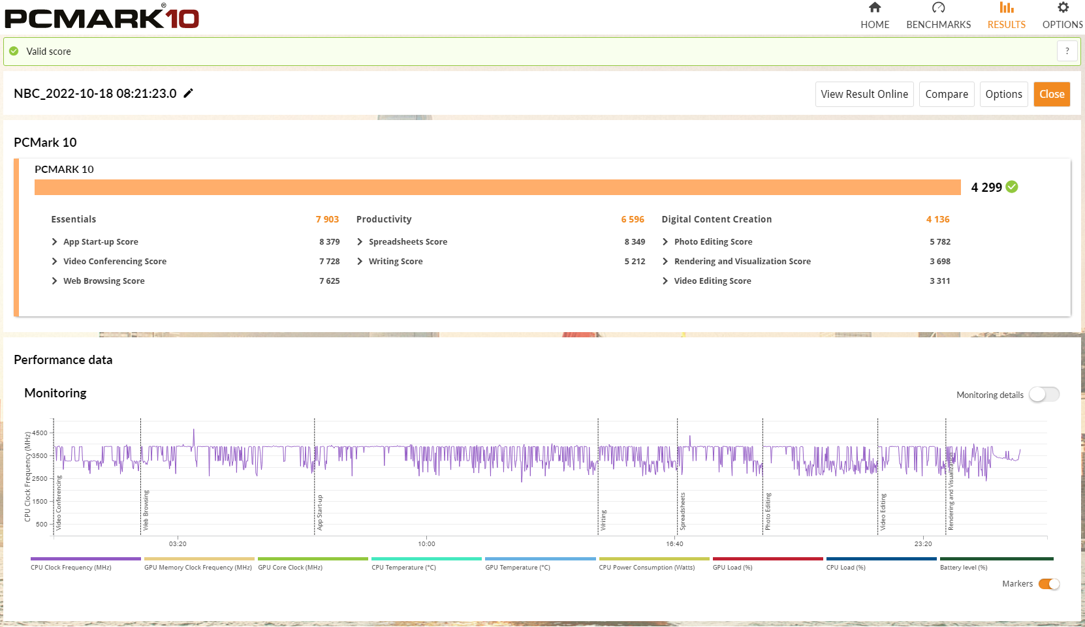The width and height of the screenshot is (1085, 627).
Task: Click the Video Conferencing chart marker
Action: (x=58, y=502)
